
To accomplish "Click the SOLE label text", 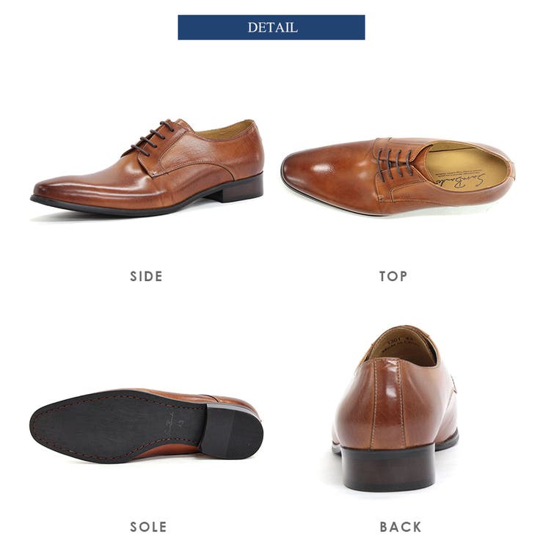I will coord(148,527).
